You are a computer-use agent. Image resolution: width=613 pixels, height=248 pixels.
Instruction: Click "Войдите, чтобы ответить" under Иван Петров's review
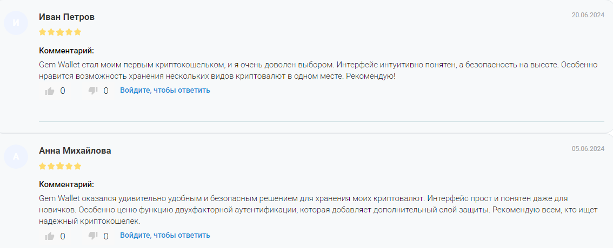[x=165, y=90]
